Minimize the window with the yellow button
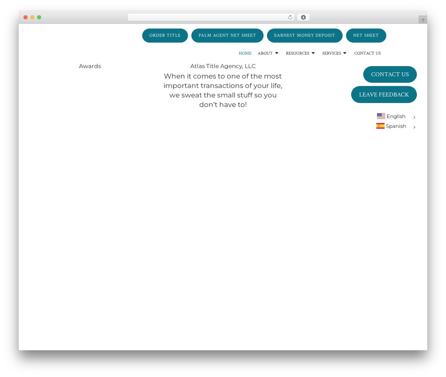 coord(32,17)
